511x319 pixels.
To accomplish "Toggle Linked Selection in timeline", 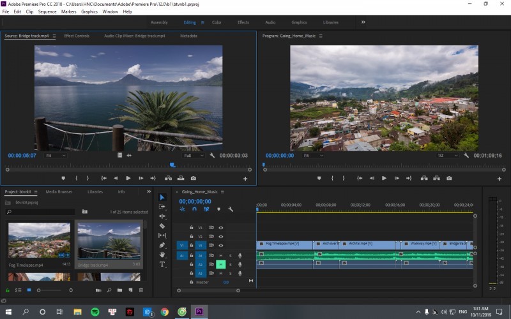I will pos(206,209).
